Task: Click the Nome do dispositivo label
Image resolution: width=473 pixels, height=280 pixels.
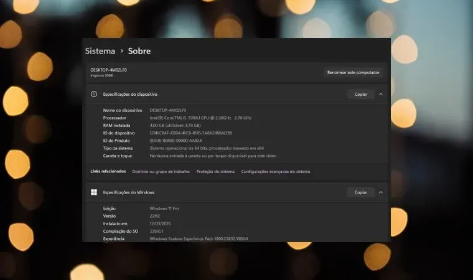Action: [x=123, y=110]
